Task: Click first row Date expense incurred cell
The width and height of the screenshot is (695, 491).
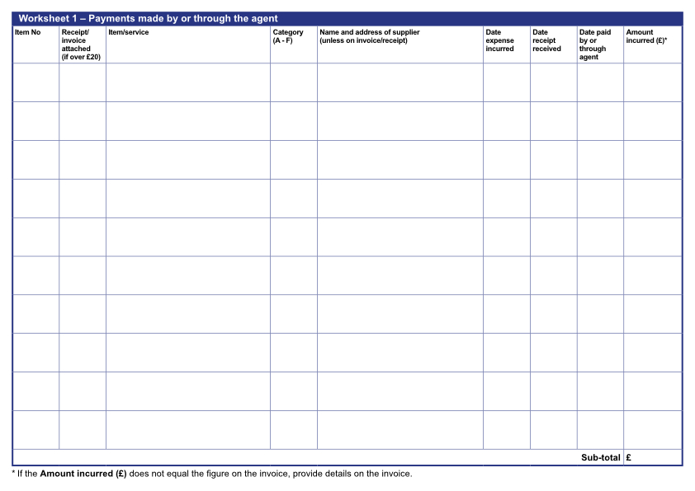Action: tap(506, 82)
